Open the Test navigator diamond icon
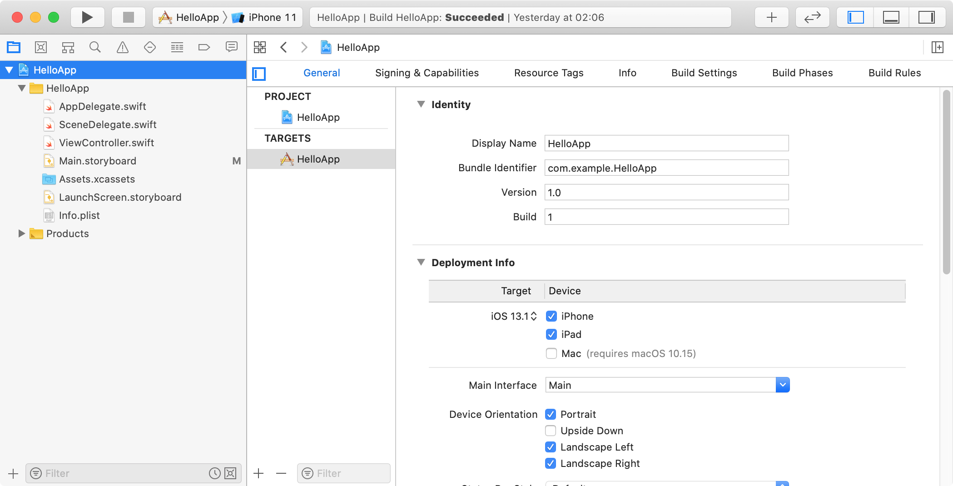This screenshot has width=953, height=486. pos(150,47)
